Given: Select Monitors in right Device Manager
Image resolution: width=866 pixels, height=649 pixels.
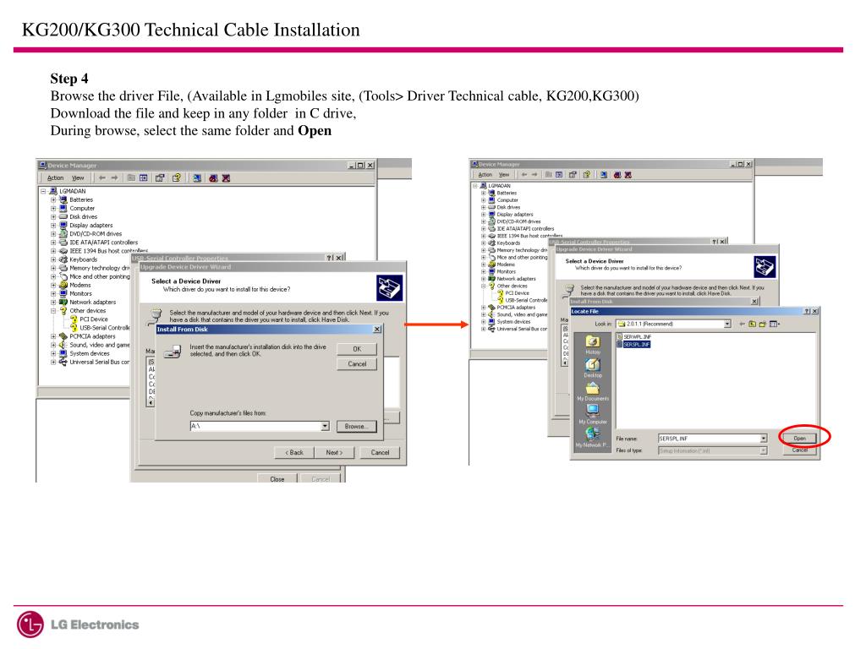Looking at the screenshot, I should (x=506, y=271).
